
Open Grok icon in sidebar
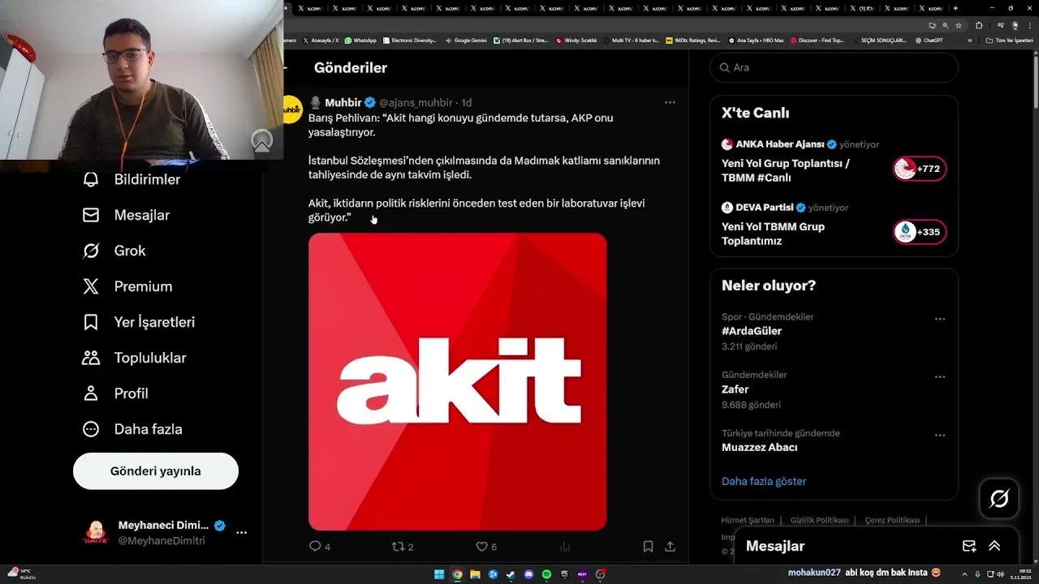[91, 251]
